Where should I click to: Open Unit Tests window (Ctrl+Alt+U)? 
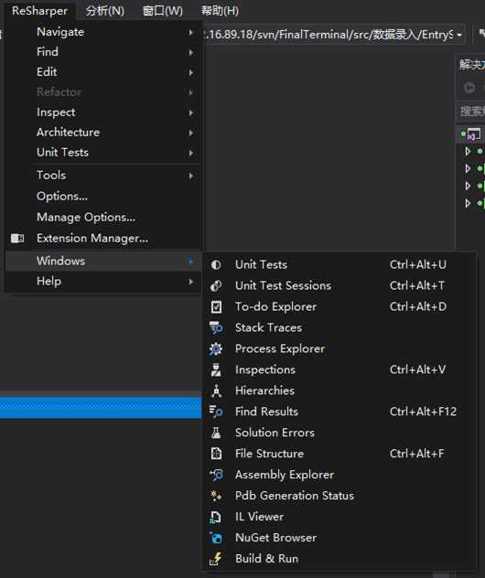339,264
